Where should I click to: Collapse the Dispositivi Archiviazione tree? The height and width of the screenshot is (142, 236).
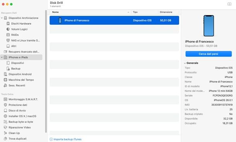tap(2, 18)
